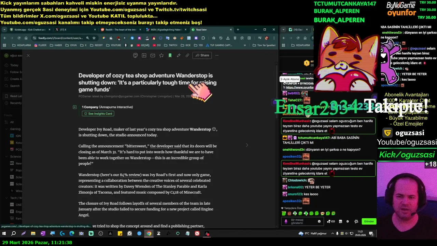Copy article link with chain icon
The width and height of the screenshot is (437, 246).
point(187,55)
